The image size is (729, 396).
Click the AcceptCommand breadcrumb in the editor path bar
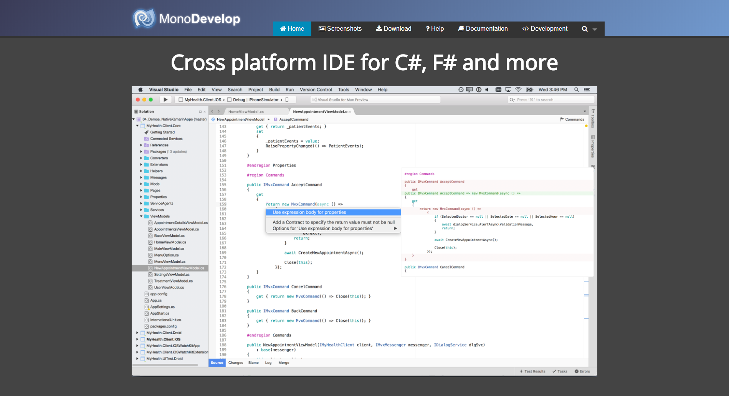point(291,119)
